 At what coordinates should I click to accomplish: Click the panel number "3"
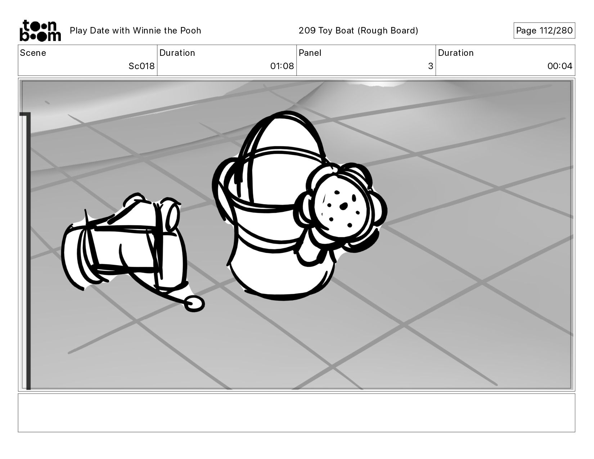(x=430, y=66)
